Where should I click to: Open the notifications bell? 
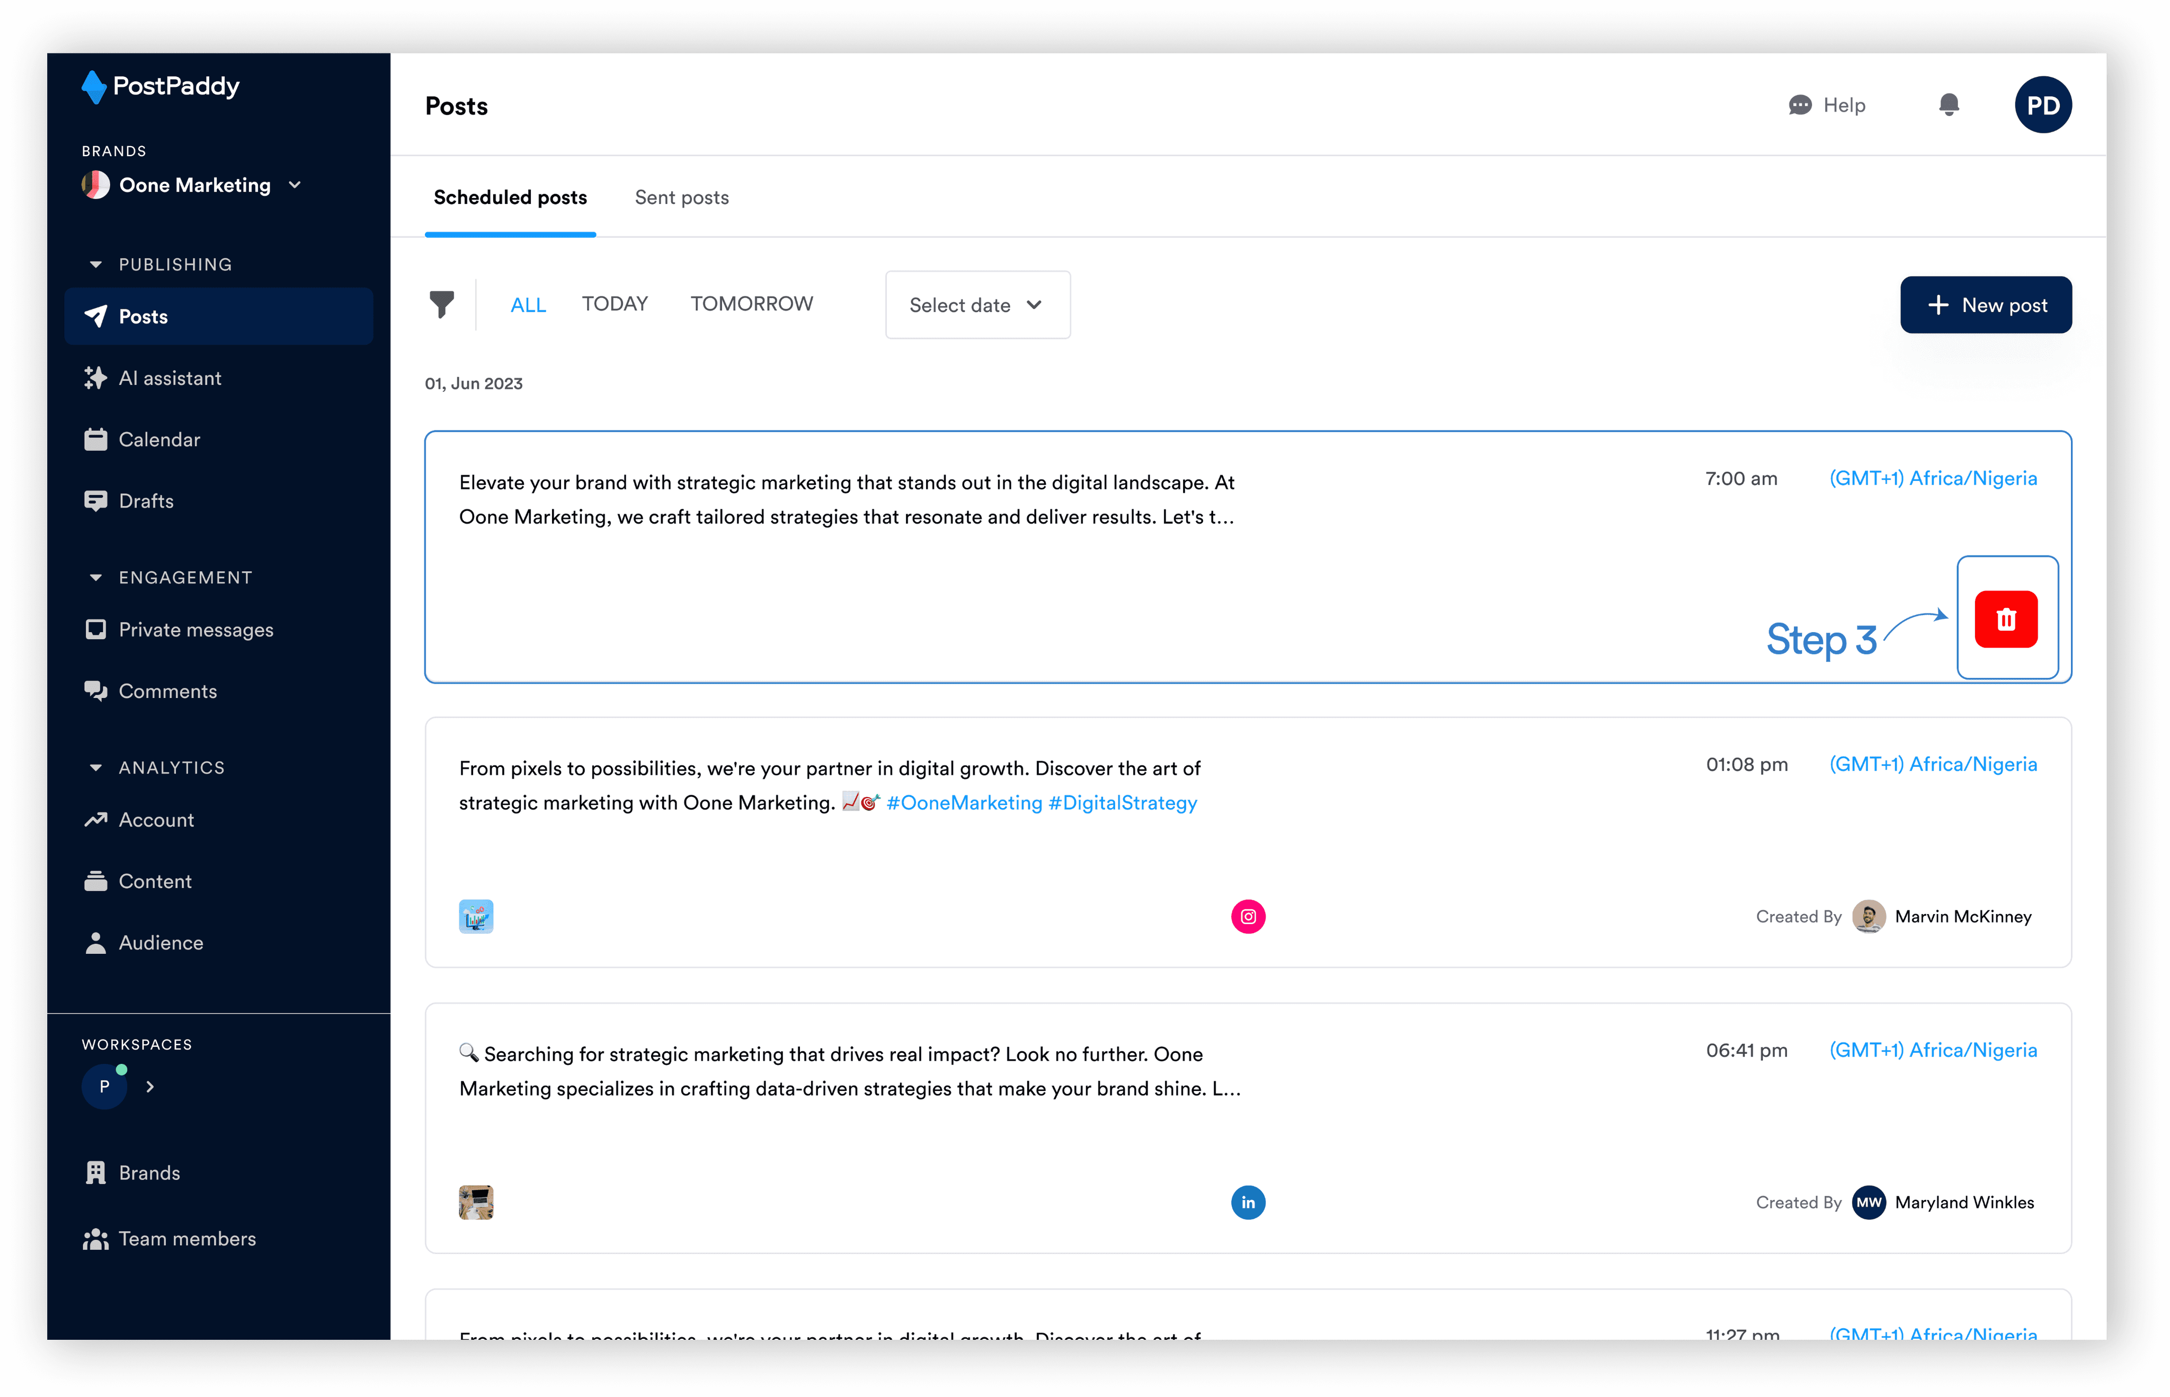(x=1949, y=105)
